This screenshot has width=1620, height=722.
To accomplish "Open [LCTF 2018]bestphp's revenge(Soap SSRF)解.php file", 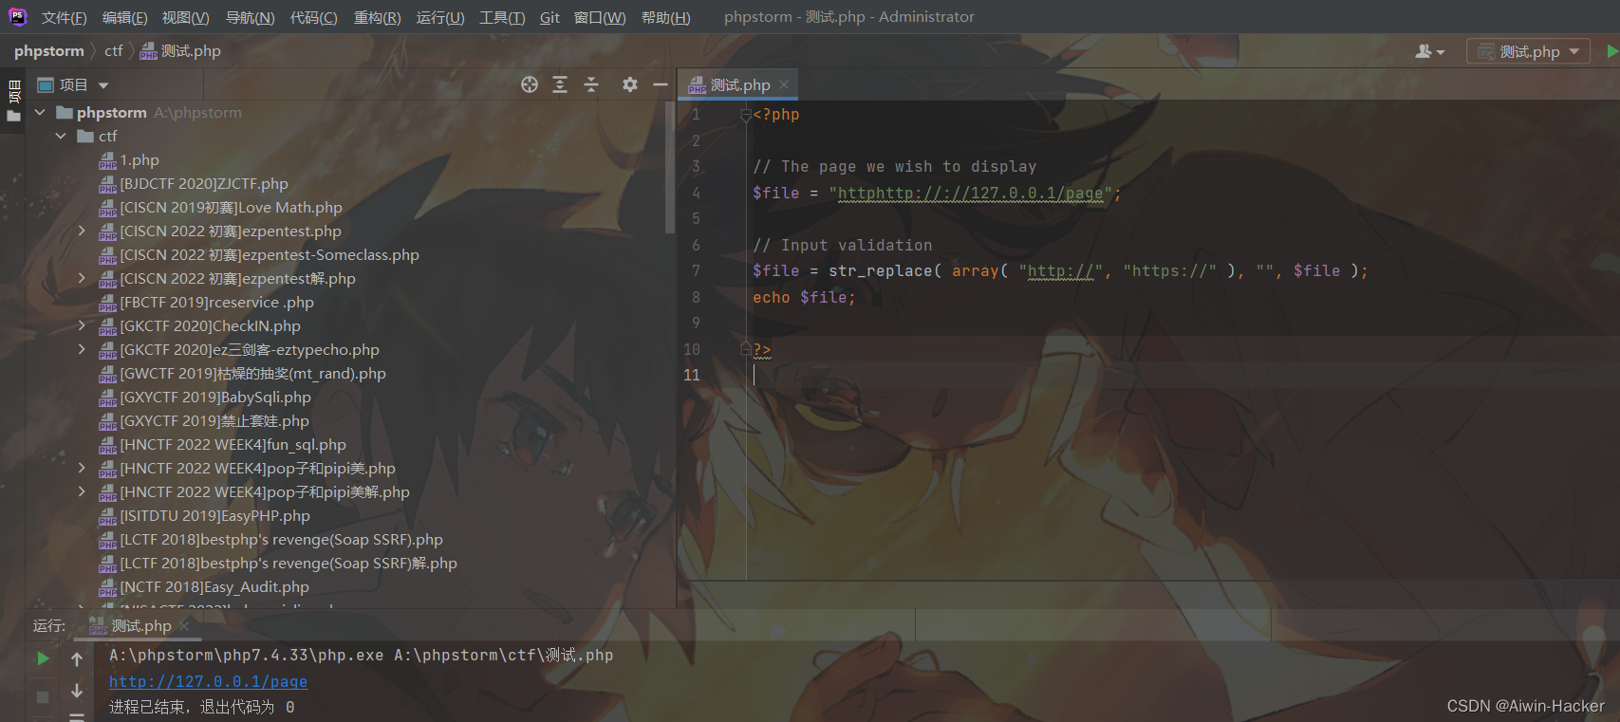I will (278, 563).
